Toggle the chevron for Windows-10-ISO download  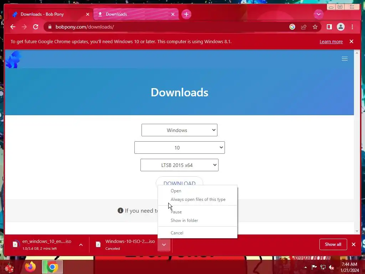tap(164, 245)
